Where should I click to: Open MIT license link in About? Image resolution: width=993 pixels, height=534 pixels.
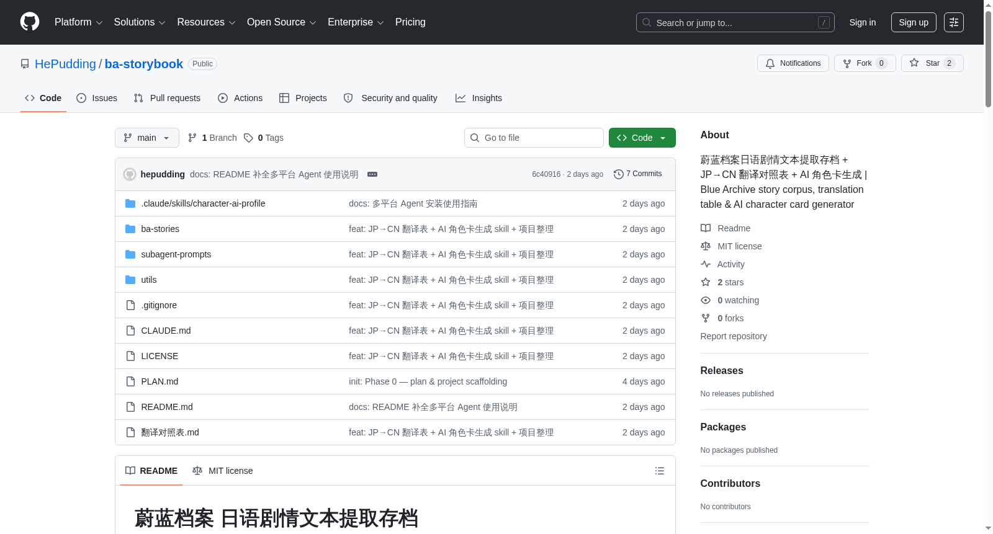pyautogui.click(x=731, y=246)
